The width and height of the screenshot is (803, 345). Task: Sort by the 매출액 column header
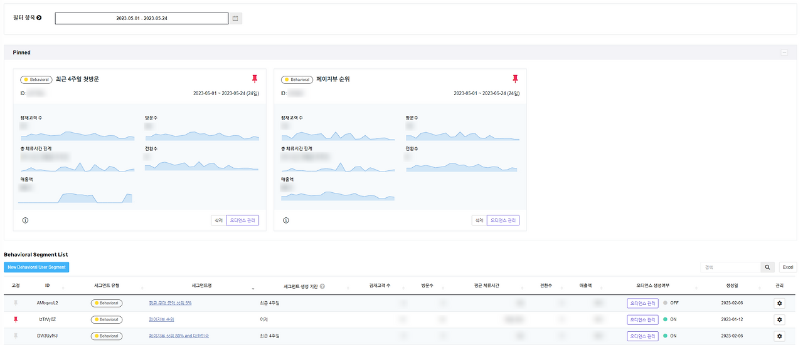(585, 286)
